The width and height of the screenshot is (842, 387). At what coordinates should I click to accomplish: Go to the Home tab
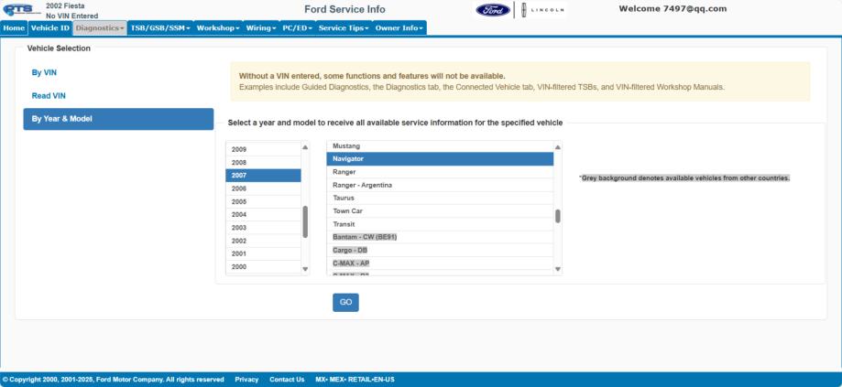[x=14, y=28]
